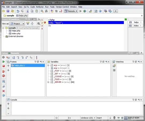Select index.php in project tree
This screenshot has height=121, width=145.
[x=16, y=33]
